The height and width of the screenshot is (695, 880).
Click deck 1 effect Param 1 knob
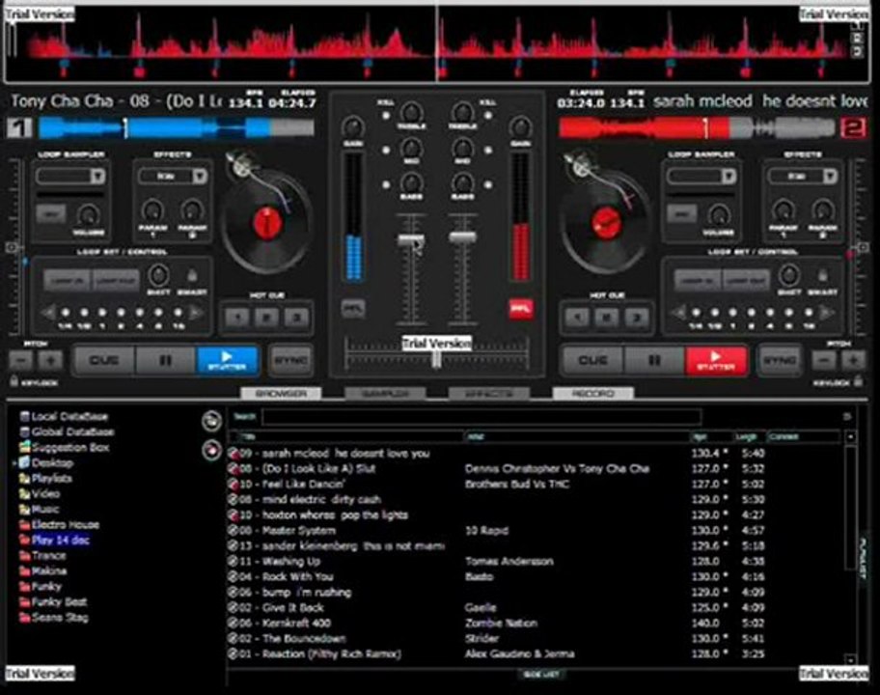(152, 211)
